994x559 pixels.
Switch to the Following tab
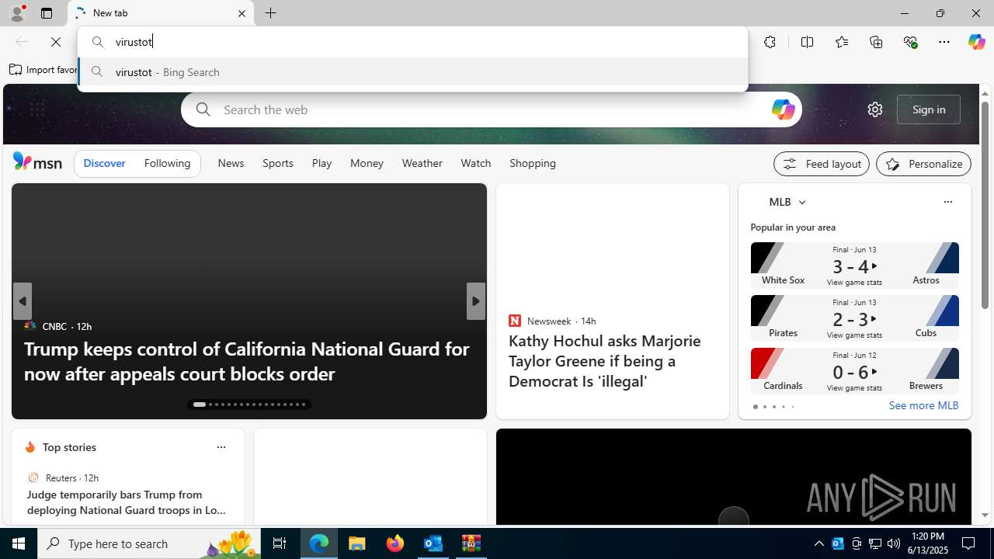click(167, 163)
